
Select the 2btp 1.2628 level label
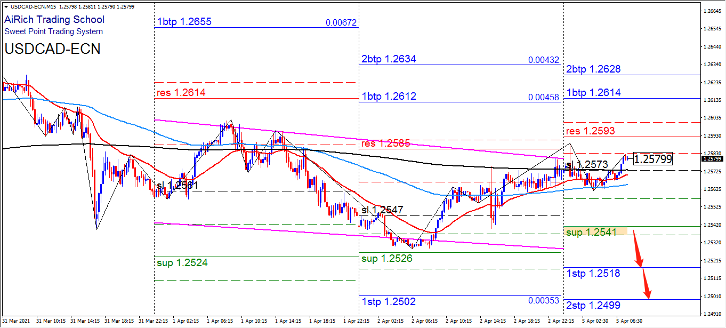(594, 69)
